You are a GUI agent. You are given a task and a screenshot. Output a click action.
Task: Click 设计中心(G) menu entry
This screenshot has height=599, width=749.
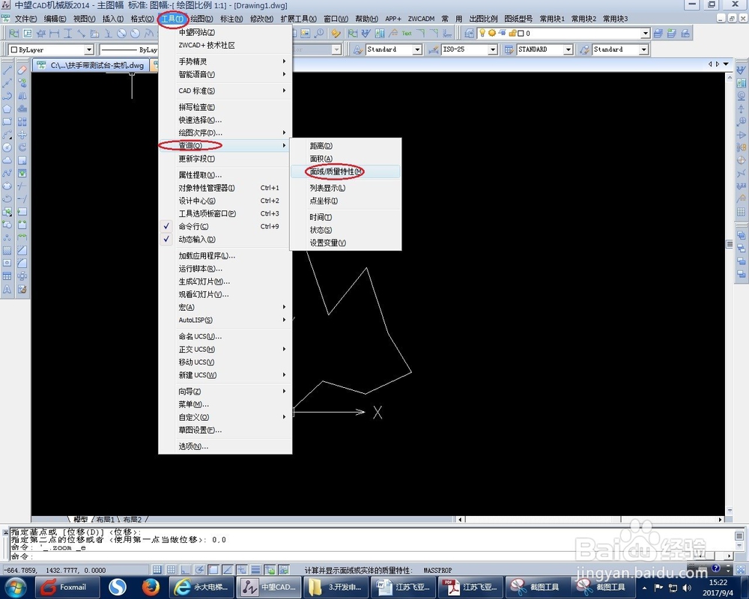tap(225, 201)
